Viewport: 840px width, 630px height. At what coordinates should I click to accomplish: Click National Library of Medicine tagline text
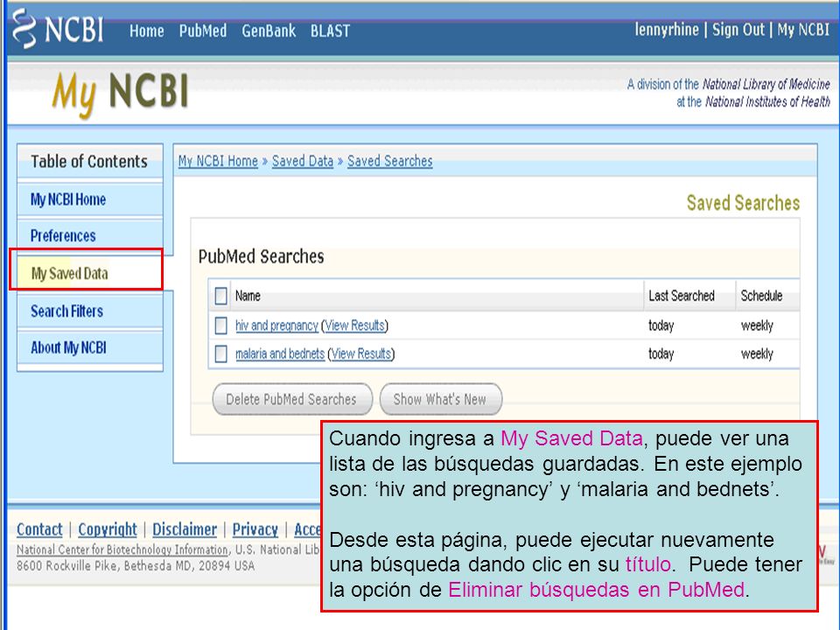click(x=766, y=84)
